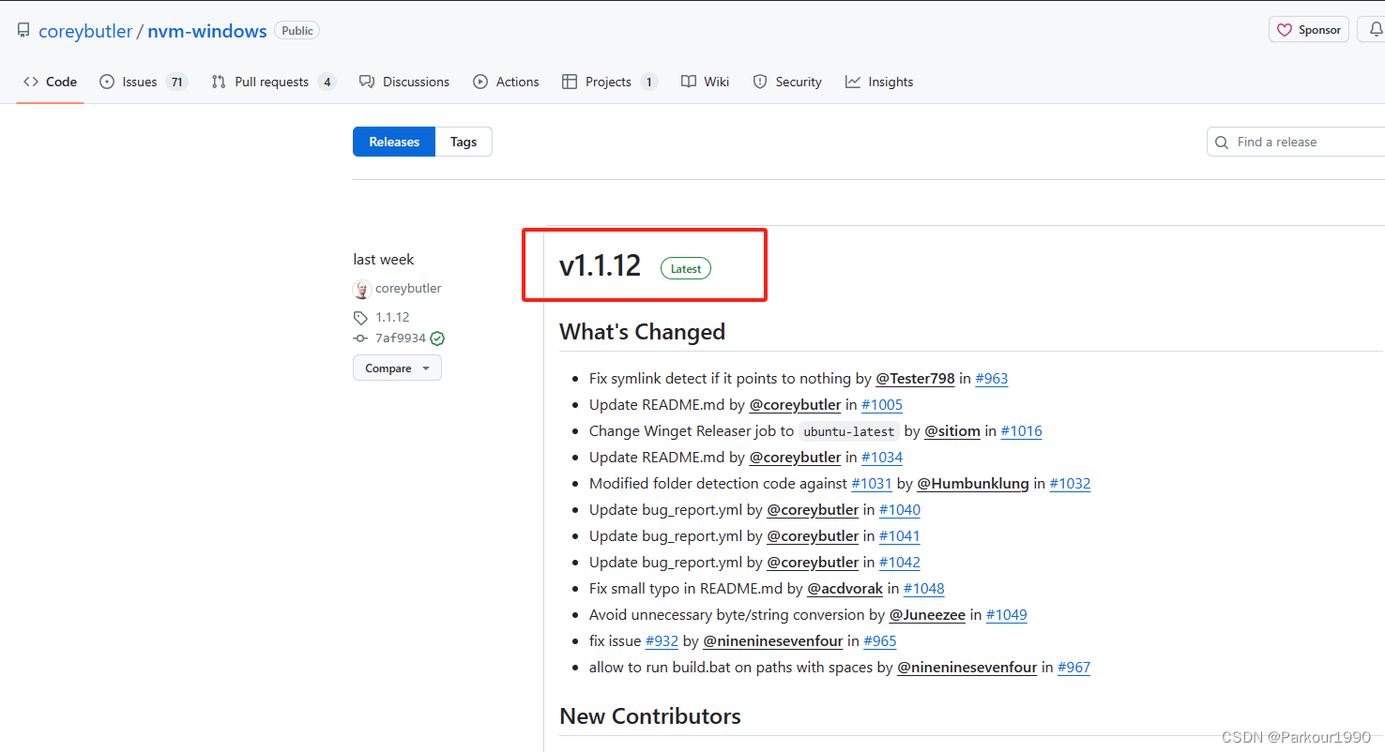Open pull request #963
This screenshot has width=1385, height=752.
pyautogui.click(x=992, y=379)
